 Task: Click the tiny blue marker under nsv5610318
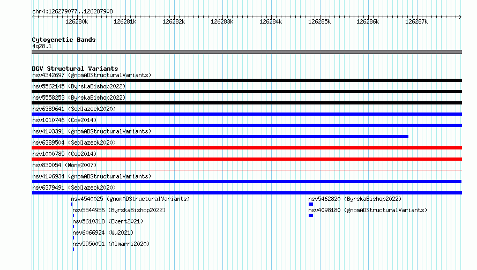point(73,227)
